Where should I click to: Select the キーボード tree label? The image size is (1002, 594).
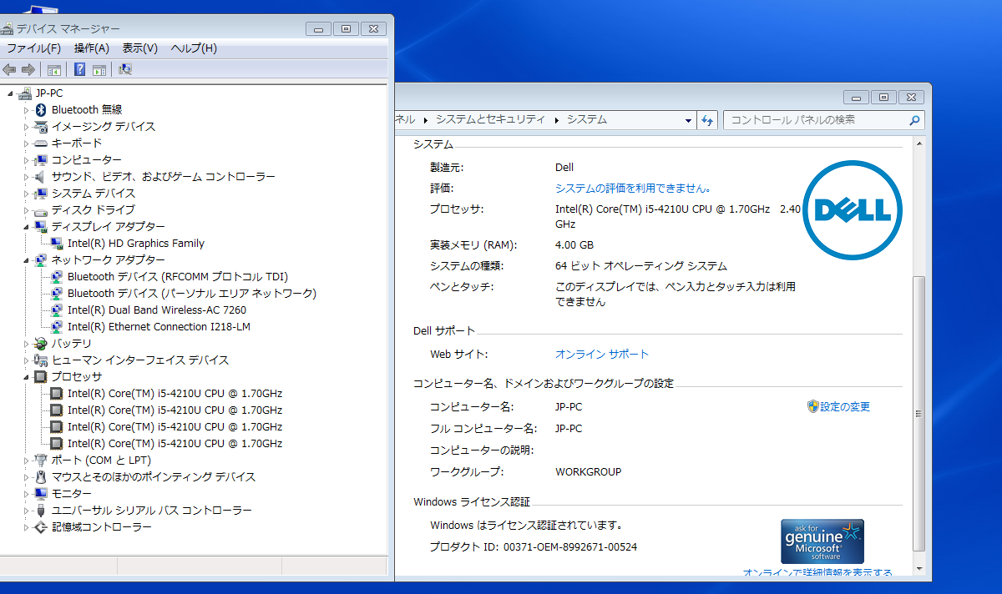(x=77, y=143)
